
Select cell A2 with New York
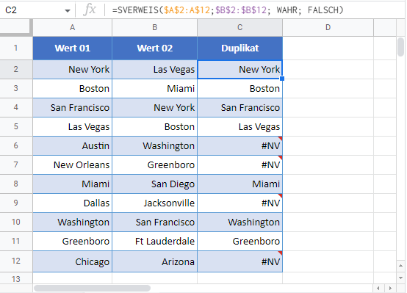tap(73, 70)
